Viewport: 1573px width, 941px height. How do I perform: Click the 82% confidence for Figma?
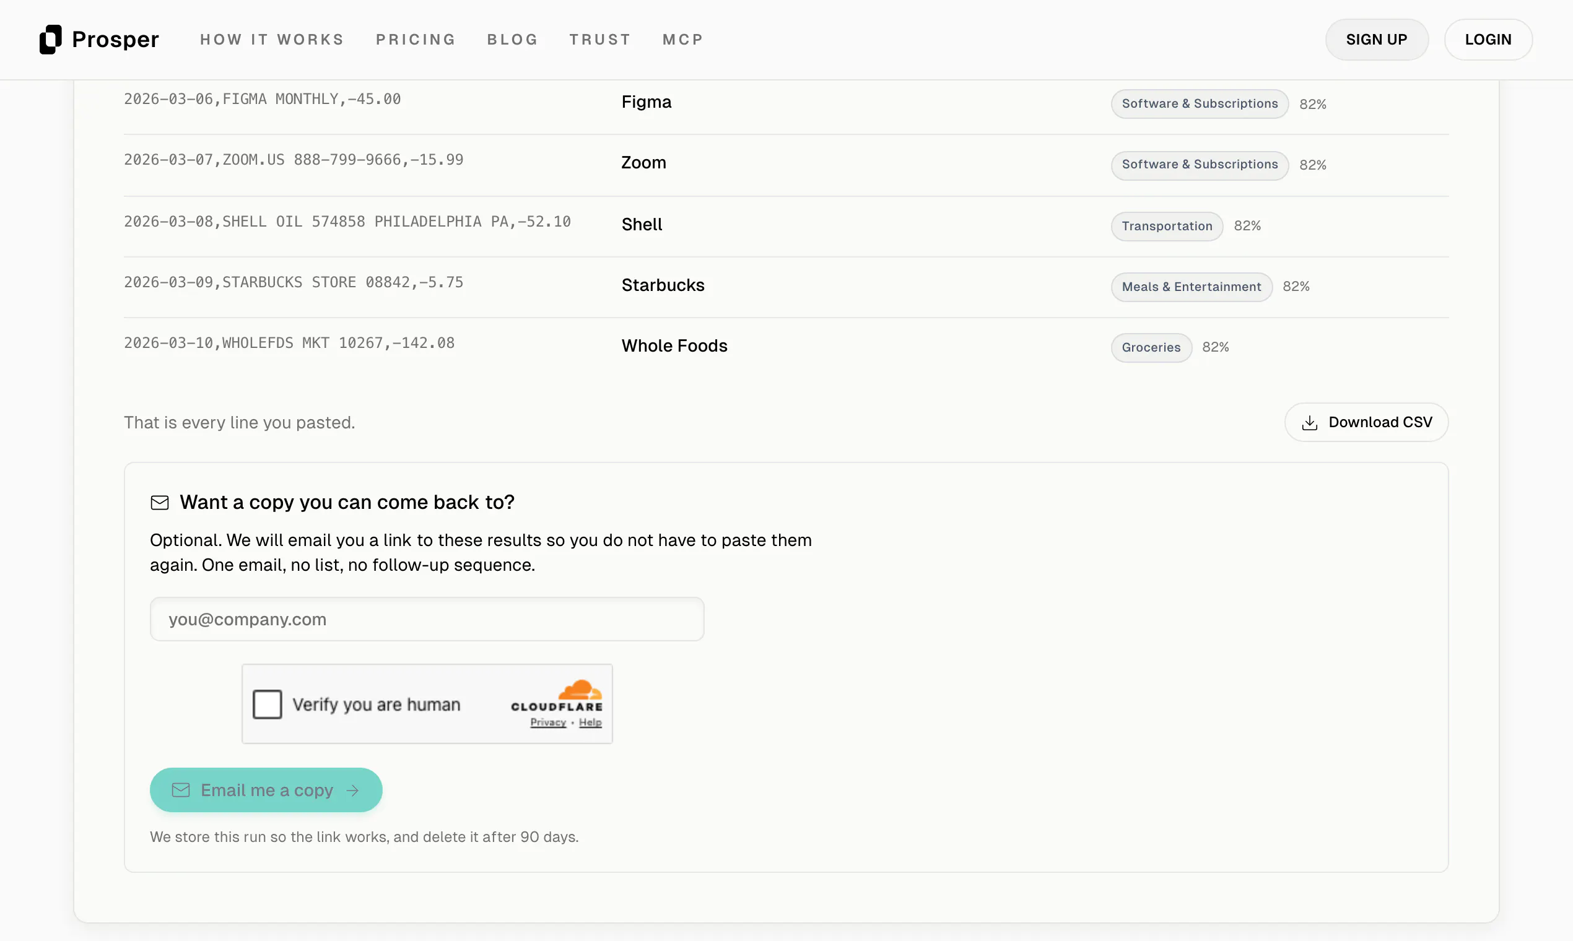(x=1312, y=104)
